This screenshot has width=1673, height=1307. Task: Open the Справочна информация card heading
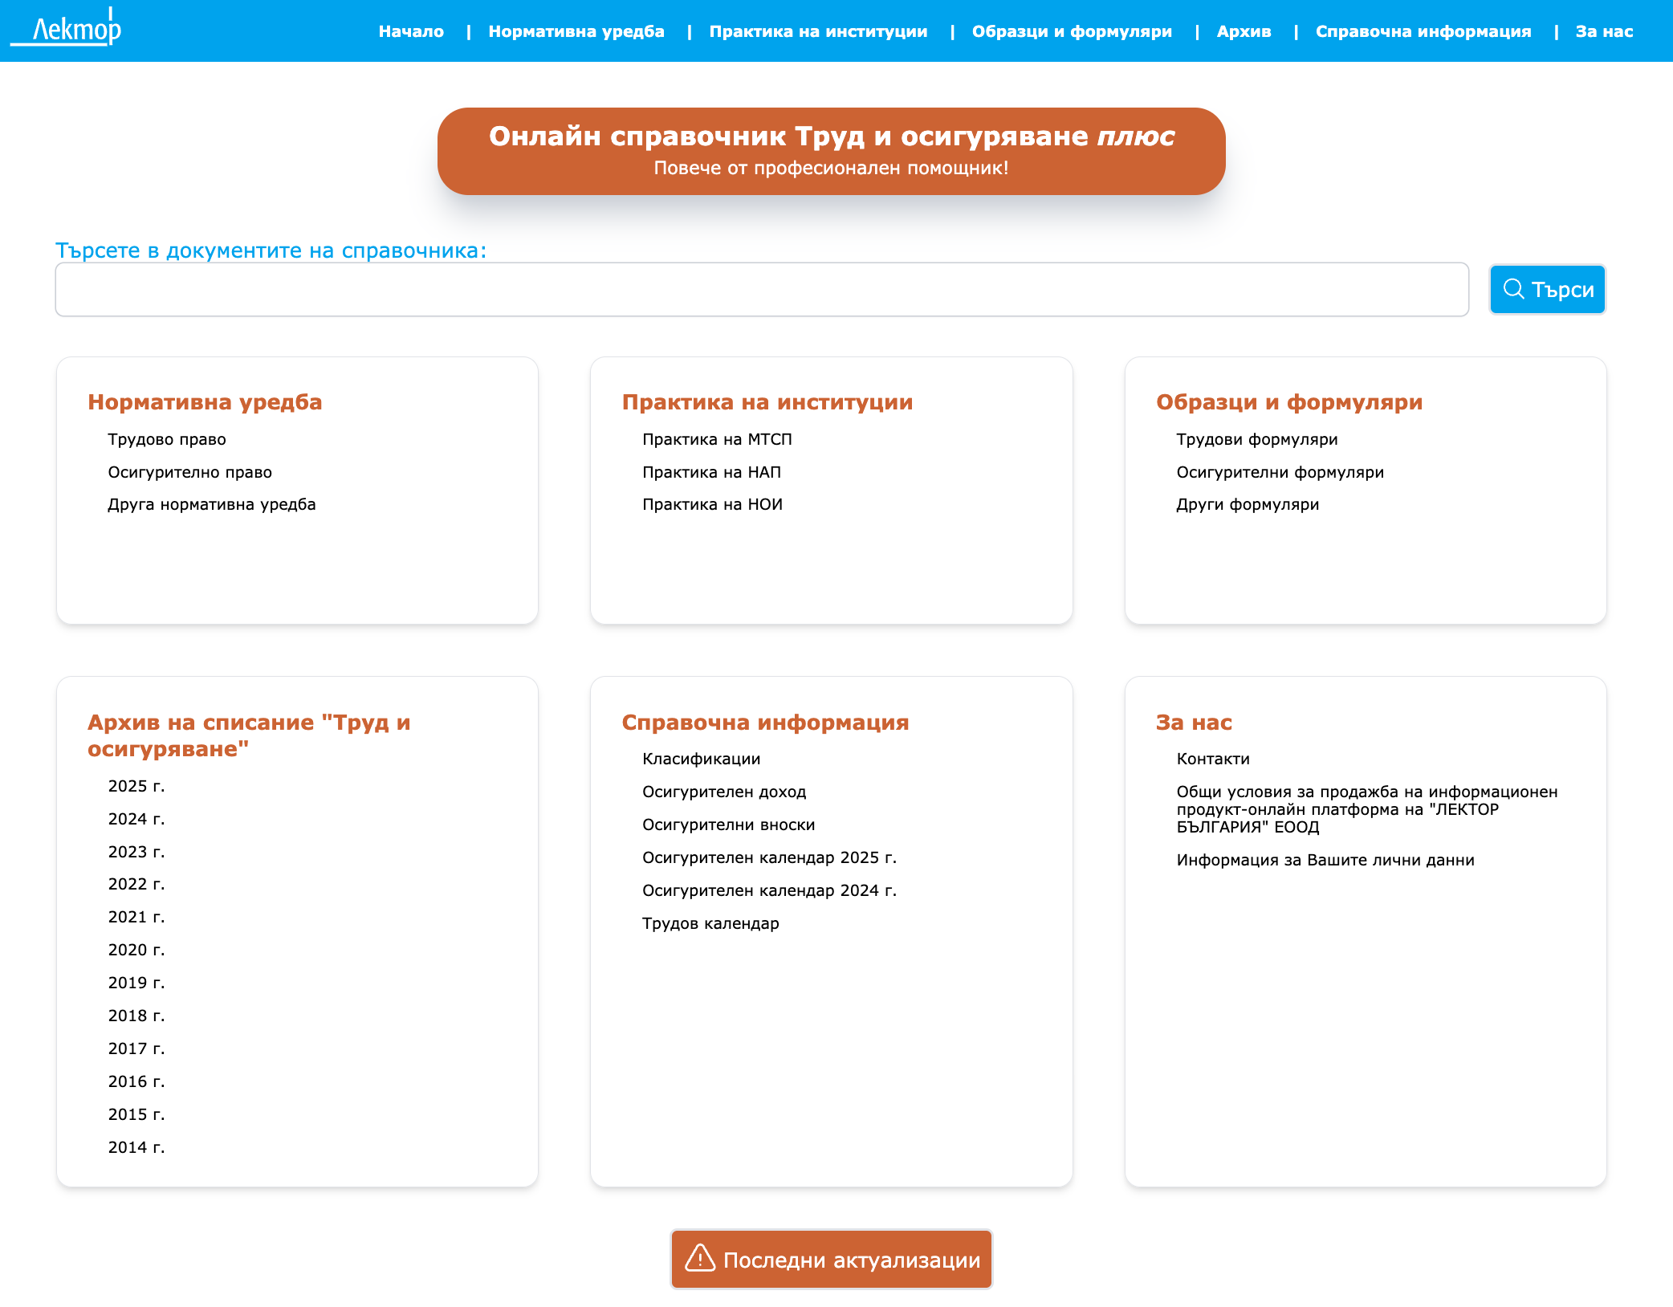tap(765, 723)
